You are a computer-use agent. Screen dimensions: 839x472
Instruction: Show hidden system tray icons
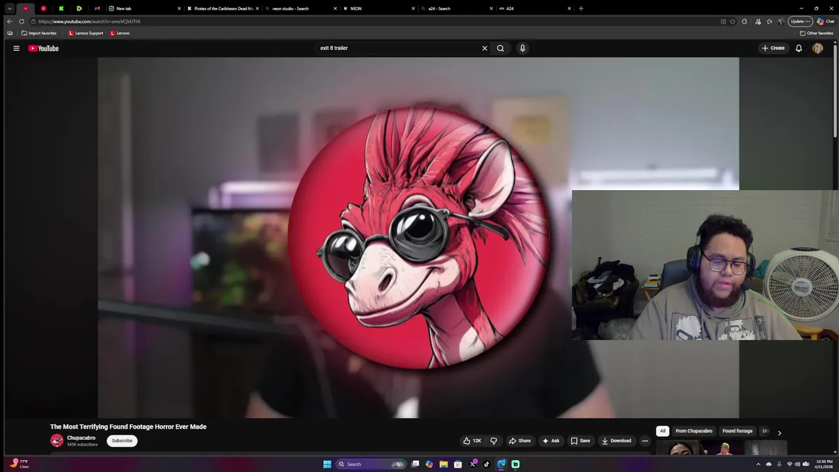pos(758,464)
